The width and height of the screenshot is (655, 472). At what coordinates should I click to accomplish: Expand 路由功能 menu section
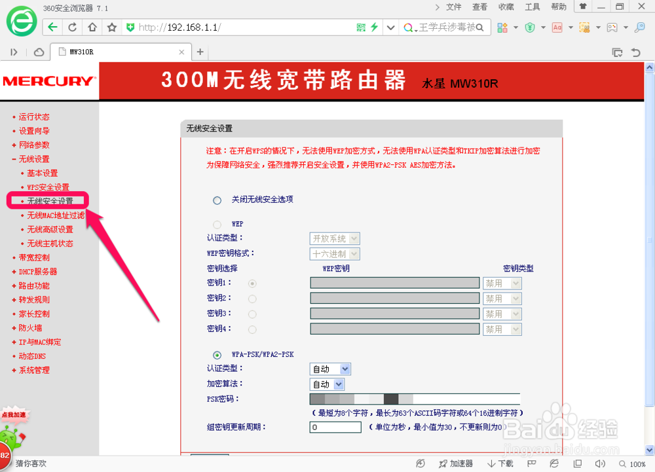pyautogui.click(x=34, y=286)
